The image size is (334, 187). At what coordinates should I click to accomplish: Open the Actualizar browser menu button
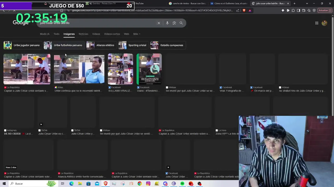coord(325,10)
